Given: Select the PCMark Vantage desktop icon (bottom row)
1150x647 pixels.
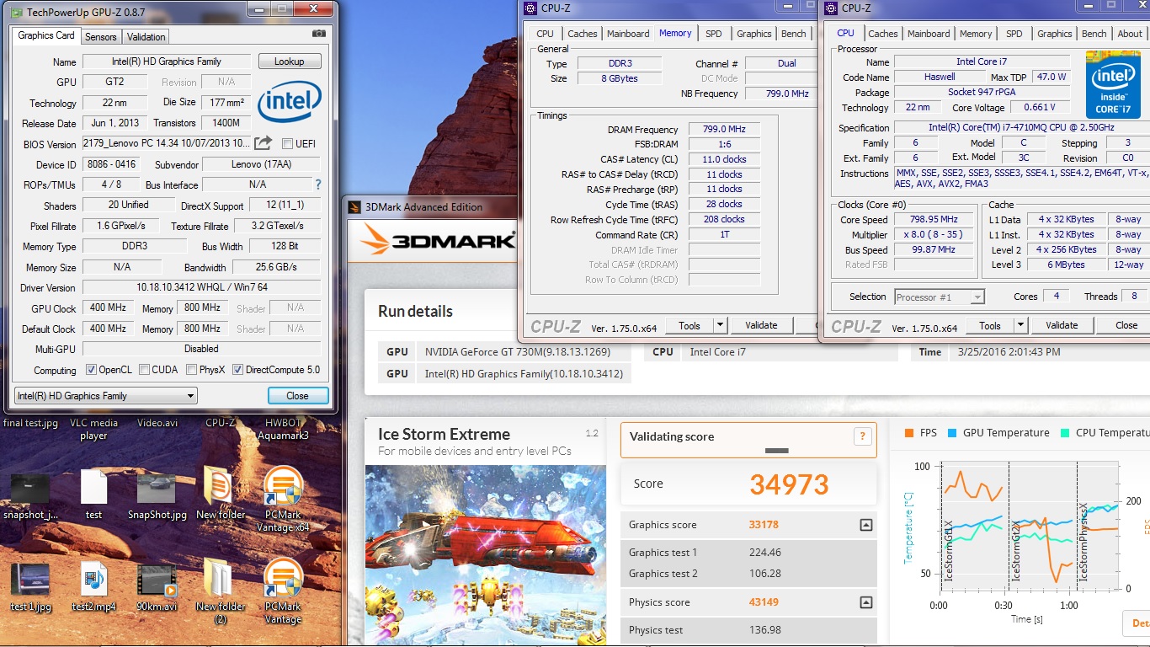Looking at the screenshot, I should pyautogui.click(x=283, y=591).
